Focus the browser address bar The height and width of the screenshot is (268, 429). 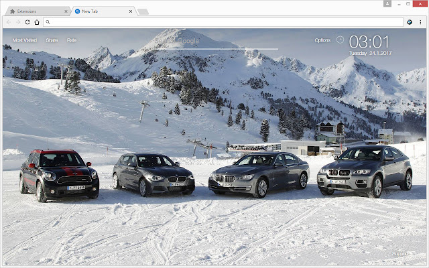pyautogui.click(x=223, y=22)
